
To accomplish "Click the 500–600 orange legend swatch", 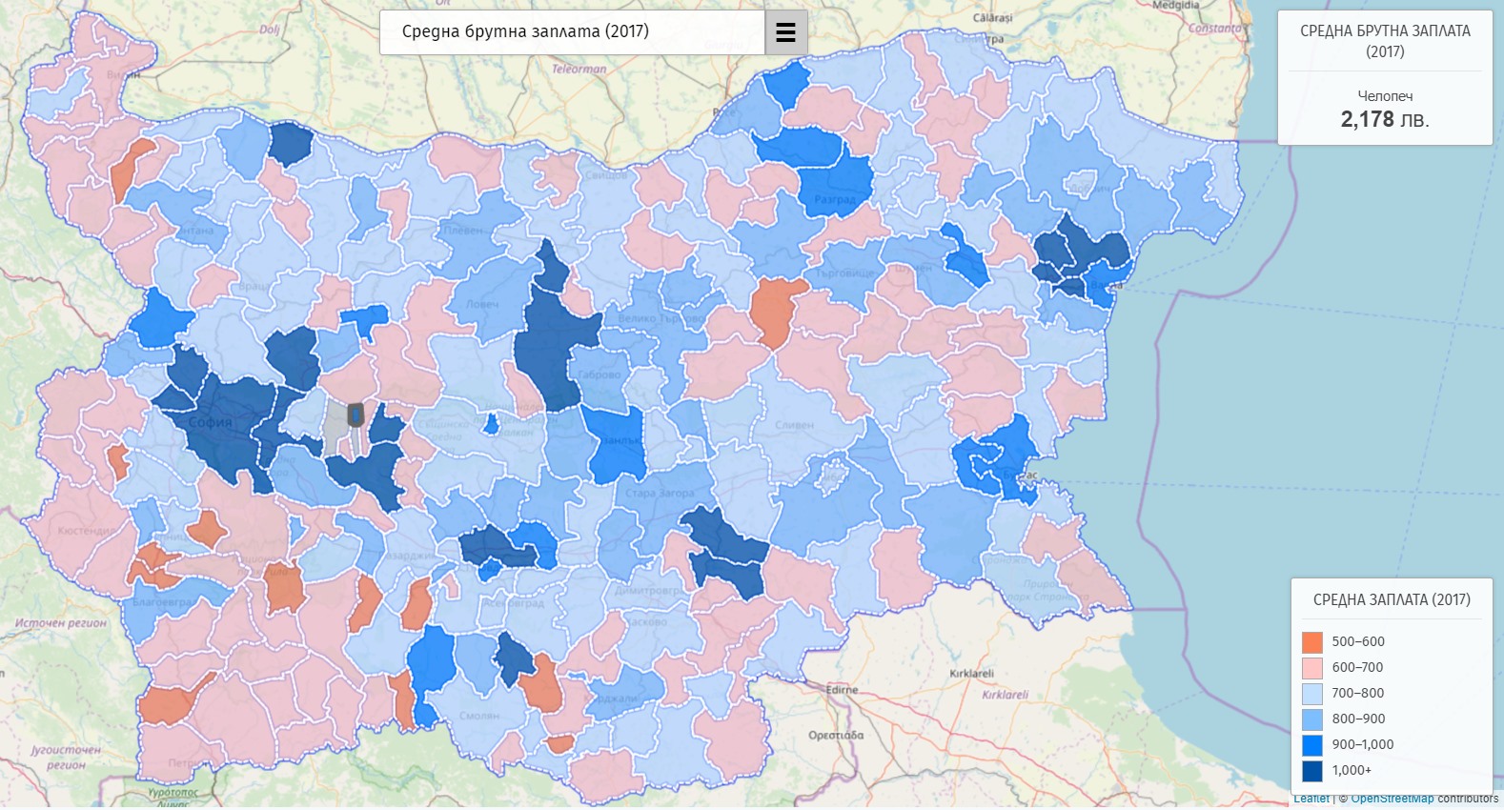I will [1312, 642].
